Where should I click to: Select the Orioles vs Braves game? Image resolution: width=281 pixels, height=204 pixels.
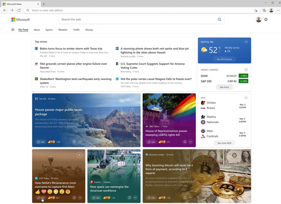[x=224, y=105]
